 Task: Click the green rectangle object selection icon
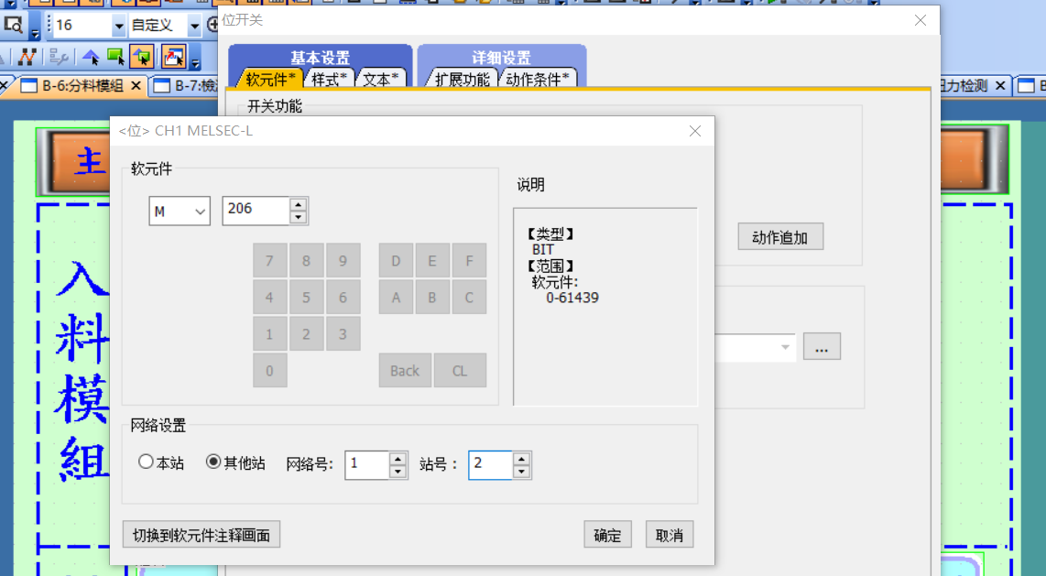115,57
